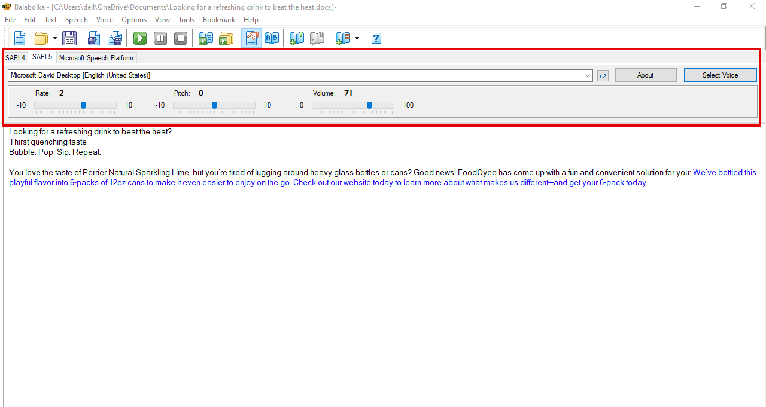Screen dimensions: 766x407
Task: Switch to the SAPI 5 tab
Action: coord(42,57)
